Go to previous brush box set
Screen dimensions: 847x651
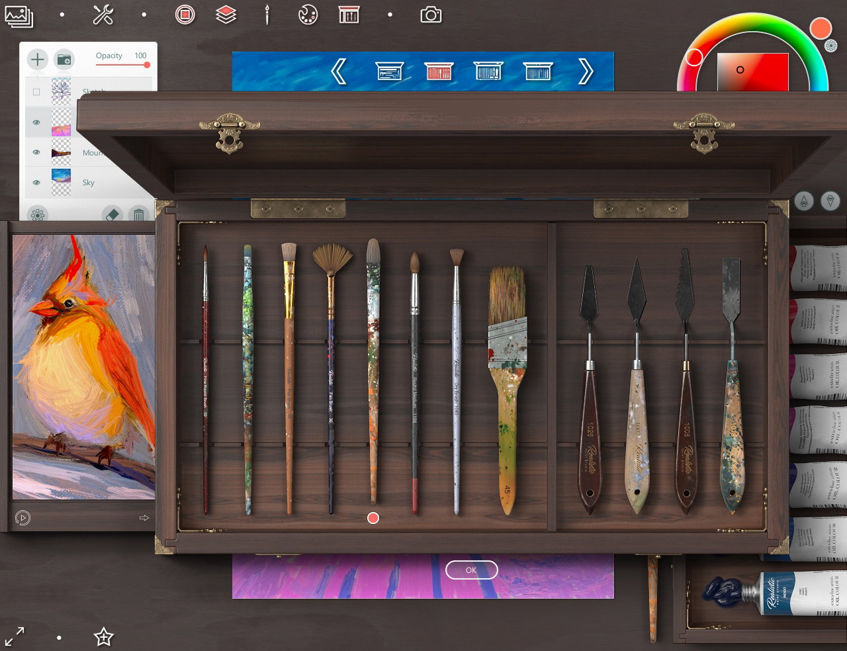(x=338, y=71)
